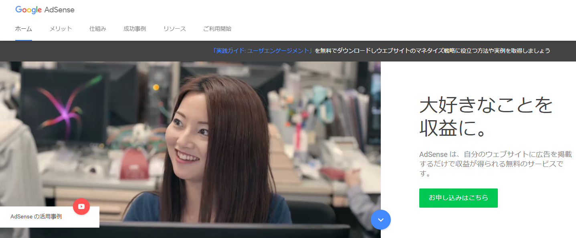Go to the 仕組み tab

coord(98,29)
